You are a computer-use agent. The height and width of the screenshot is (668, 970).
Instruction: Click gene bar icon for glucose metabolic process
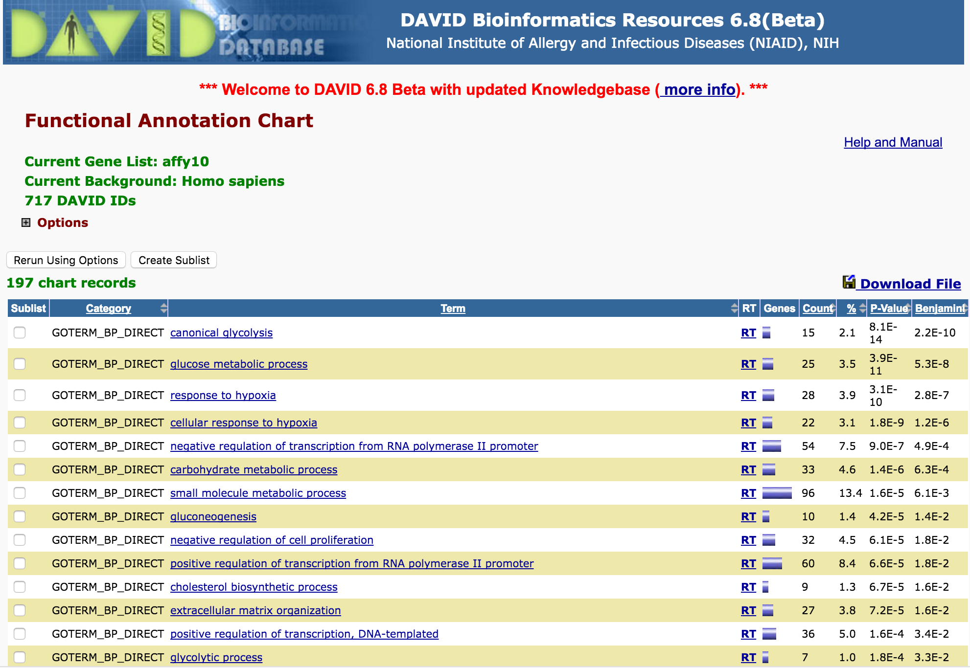(x=768, y=364)
